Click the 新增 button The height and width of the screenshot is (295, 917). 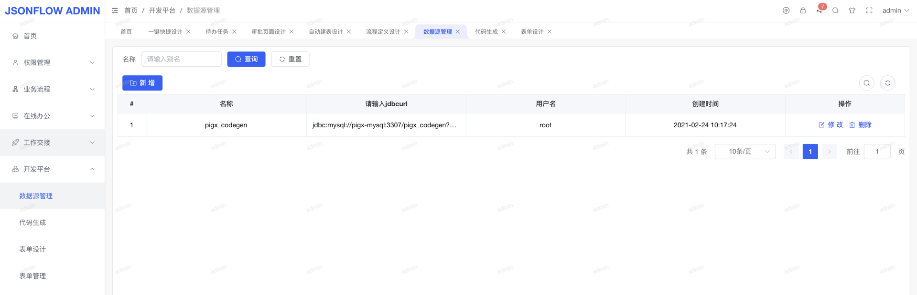142,83
